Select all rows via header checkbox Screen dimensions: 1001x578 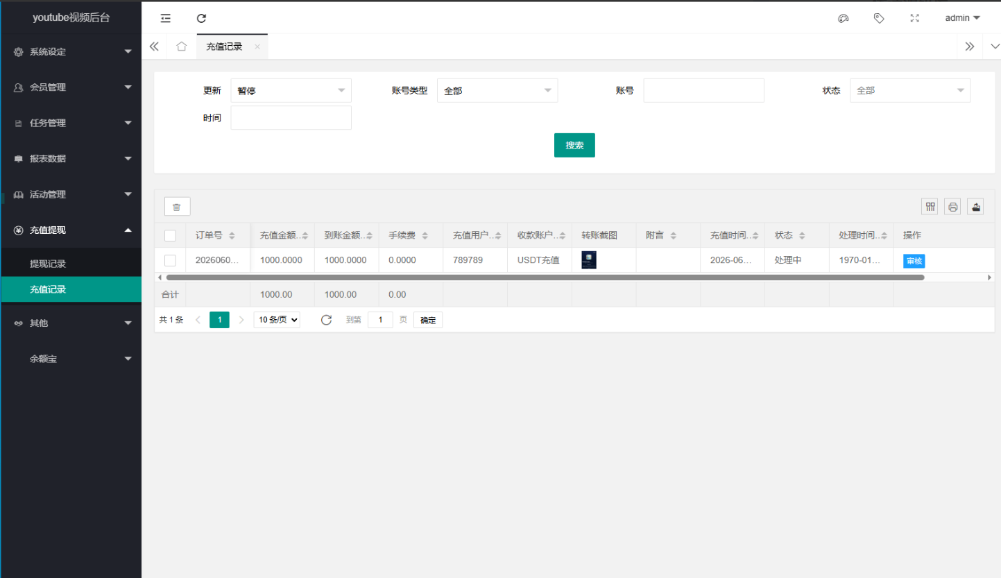tap(170, 235)
